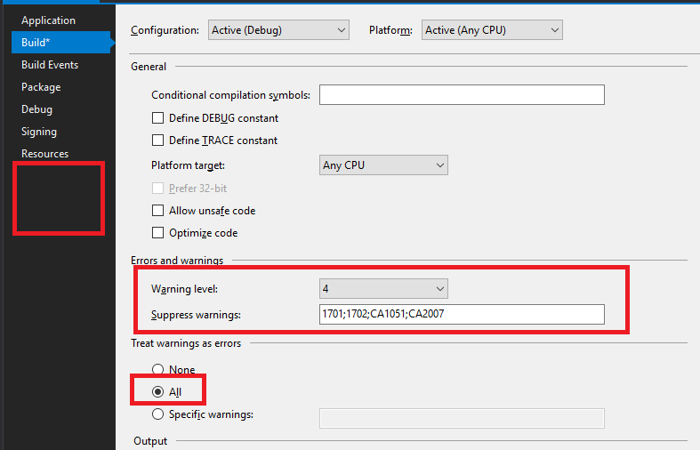Check the Define TRACE constant option

tap(158, 141)
